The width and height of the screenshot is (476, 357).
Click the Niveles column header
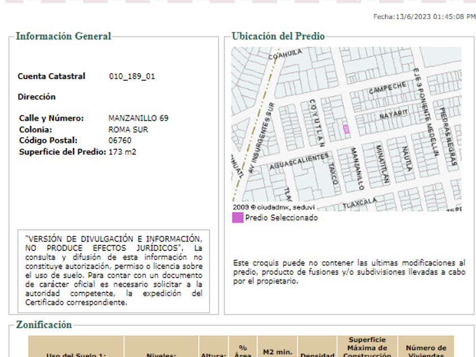tap(161, 352)
